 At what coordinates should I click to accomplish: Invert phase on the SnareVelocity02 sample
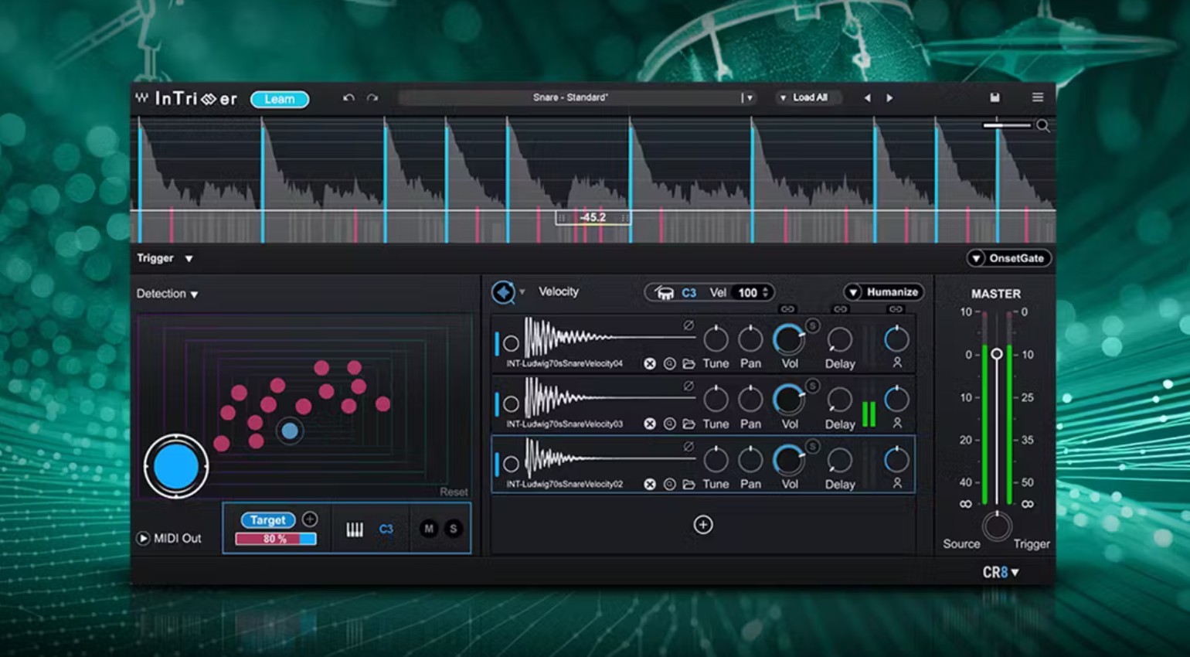coord(688,446)
